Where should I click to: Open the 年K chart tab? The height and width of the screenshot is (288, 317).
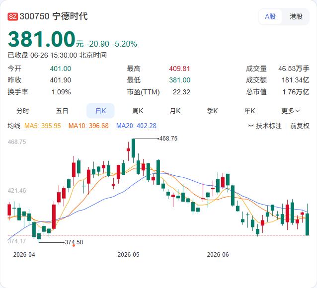249,111
